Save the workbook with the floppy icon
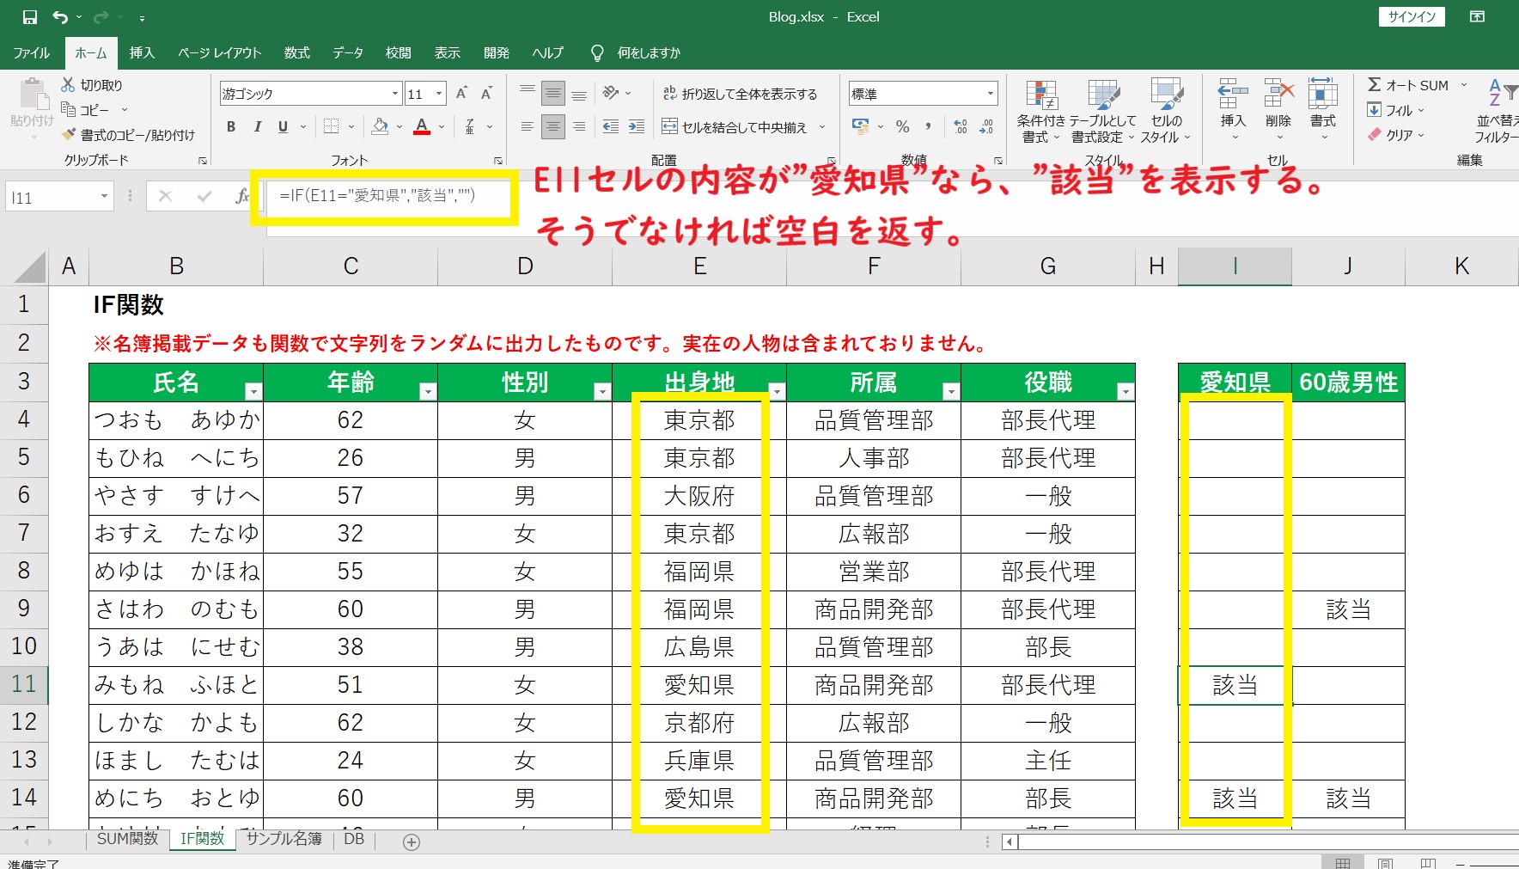Screen dimensions: 1519x869 [x=29, y=17]
